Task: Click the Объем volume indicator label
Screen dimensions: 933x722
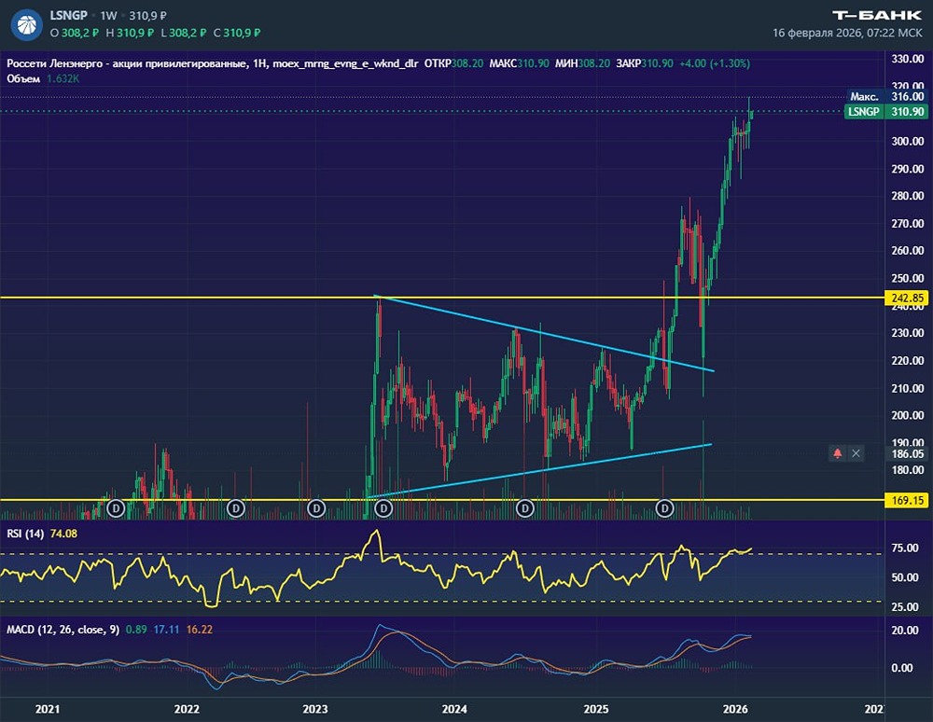Action: pos(23,79)
